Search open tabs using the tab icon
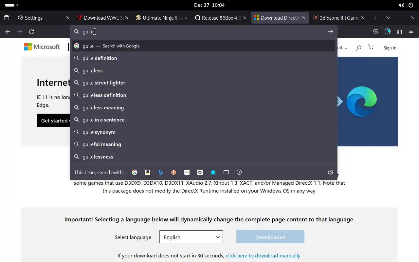Viewport: 419px width, 262px height. coord(226,172)
